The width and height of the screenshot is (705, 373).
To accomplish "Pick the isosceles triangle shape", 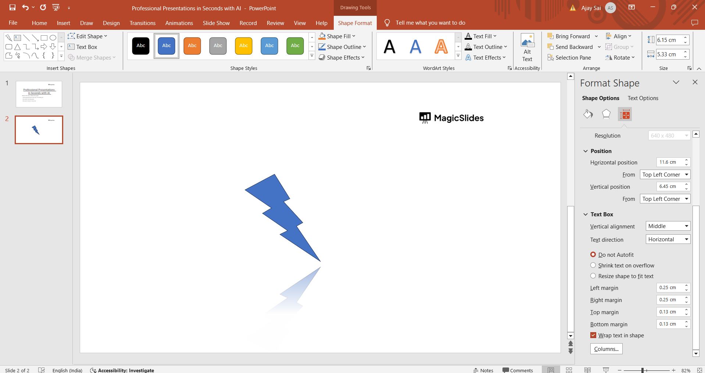I will point(17,47).
